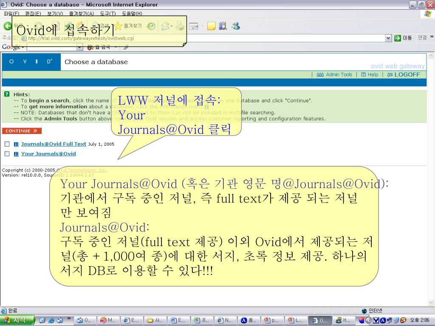Open the Your Journals@Ovid link

pyautogui.click(x=48, y=154)
